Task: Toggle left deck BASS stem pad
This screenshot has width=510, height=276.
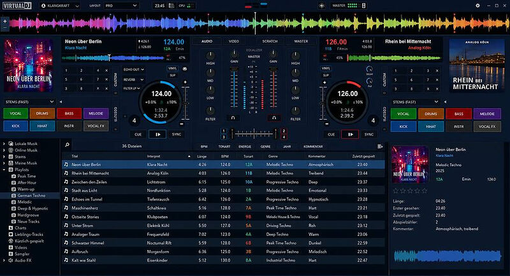Action: pos(69,113)
